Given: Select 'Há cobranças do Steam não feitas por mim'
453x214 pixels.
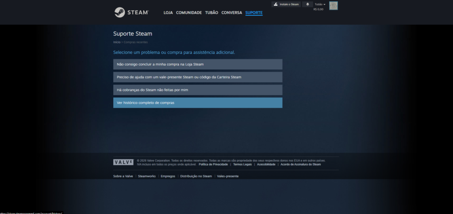Looking at the screenshot, I should click(x=198, y=90).
